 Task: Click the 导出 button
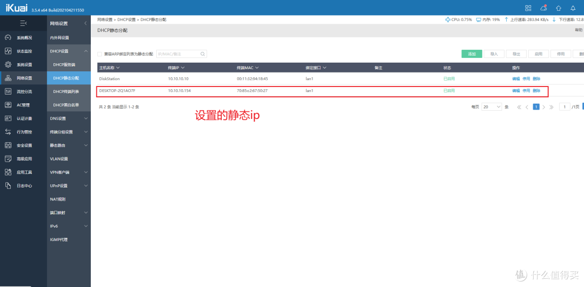(516, 54)
